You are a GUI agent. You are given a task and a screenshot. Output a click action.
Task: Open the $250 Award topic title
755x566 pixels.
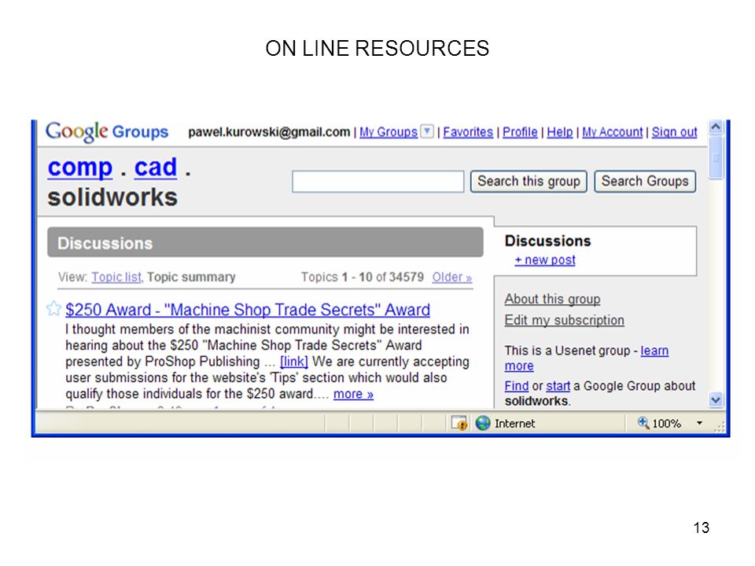248,310
